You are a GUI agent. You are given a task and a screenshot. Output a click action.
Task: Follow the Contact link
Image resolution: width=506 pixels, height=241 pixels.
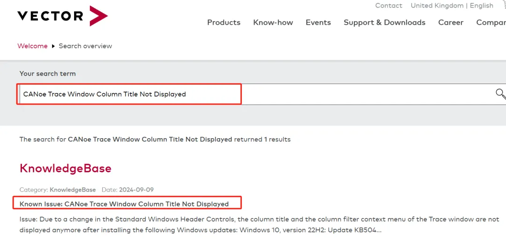388,6
